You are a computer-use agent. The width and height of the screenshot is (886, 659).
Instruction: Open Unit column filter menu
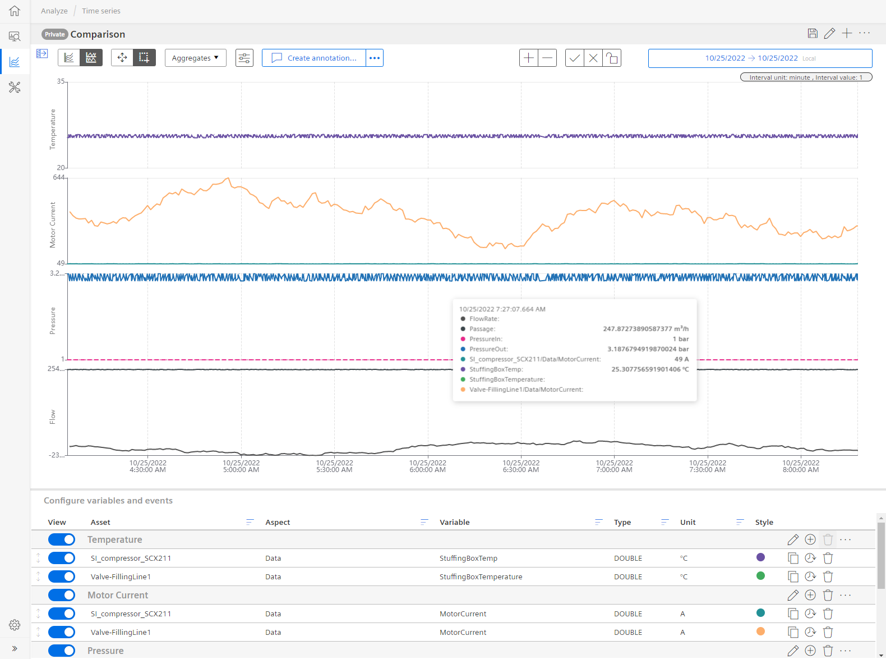[740, 522]
